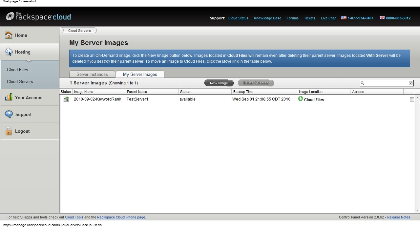
Task: Click Logout in the sidebar
Action: pos(30,131)
